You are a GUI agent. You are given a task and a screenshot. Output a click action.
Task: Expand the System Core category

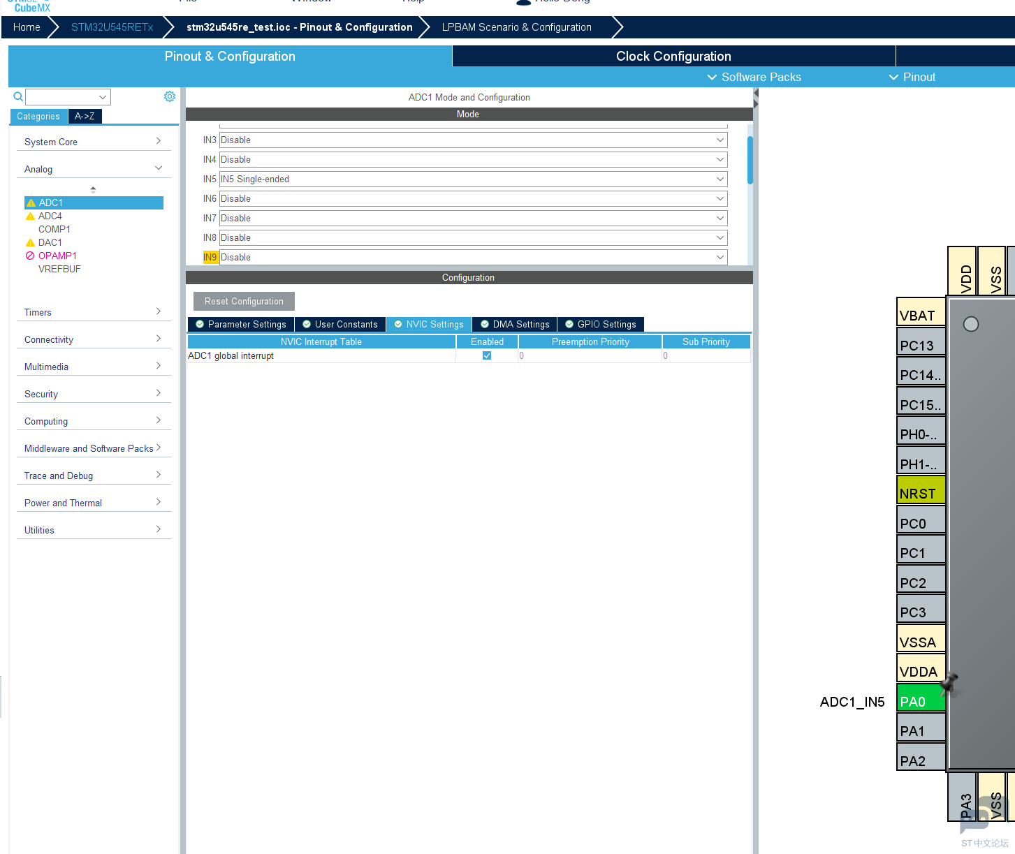click(93, 142)
